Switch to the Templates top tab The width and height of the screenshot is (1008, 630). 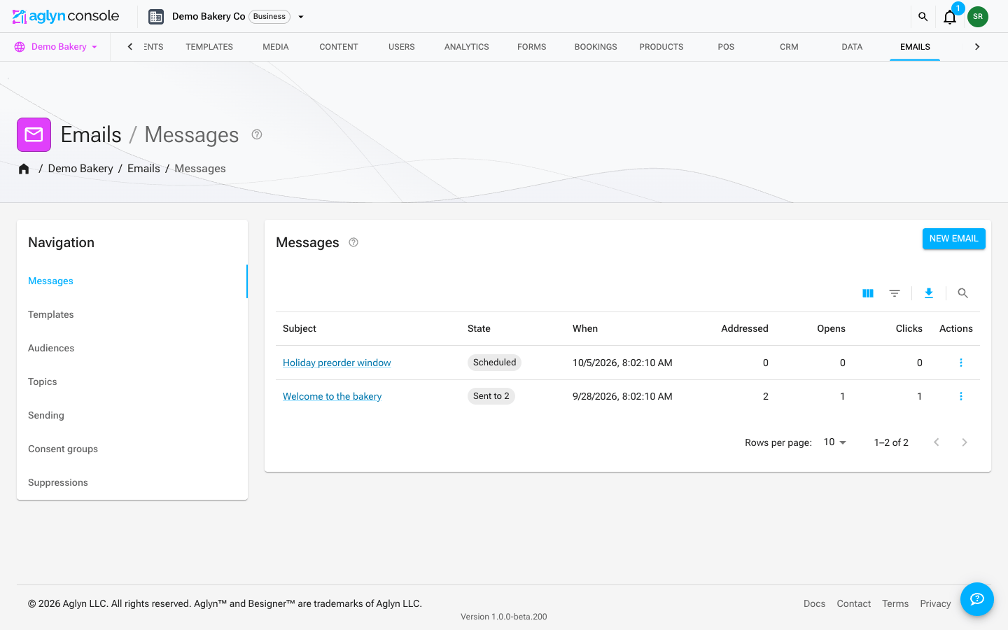[x=209, y=47]
